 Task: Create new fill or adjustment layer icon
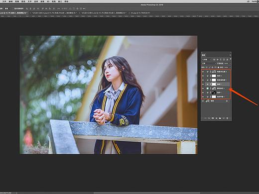(217, 118)
